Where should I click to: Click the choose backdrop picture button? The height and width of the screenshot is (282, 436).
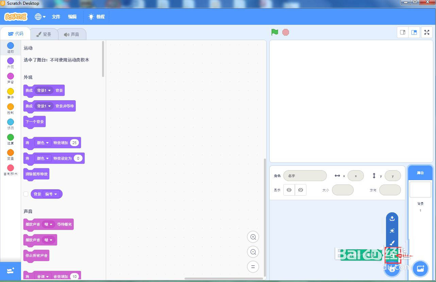tap(420, 268)
